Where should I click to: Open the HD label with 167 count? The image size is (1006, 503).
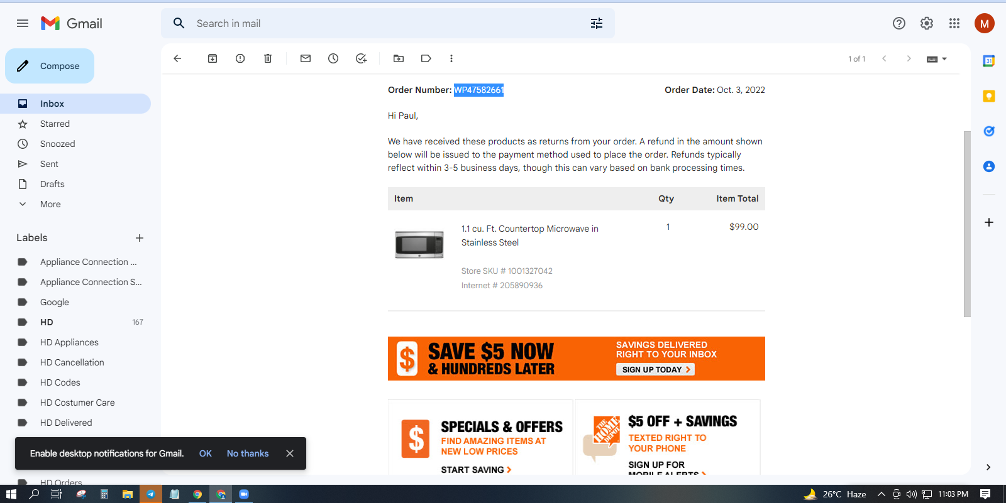[75, 322]
